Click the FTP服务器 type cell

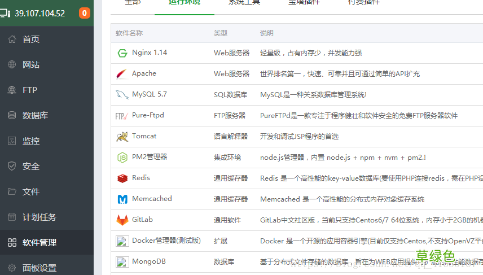[x=230, y=116]
